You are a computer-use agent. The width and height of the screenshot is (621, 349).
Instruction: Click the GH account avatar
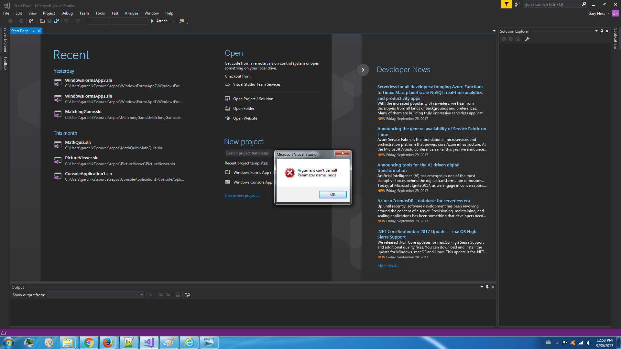click(615, 13)
